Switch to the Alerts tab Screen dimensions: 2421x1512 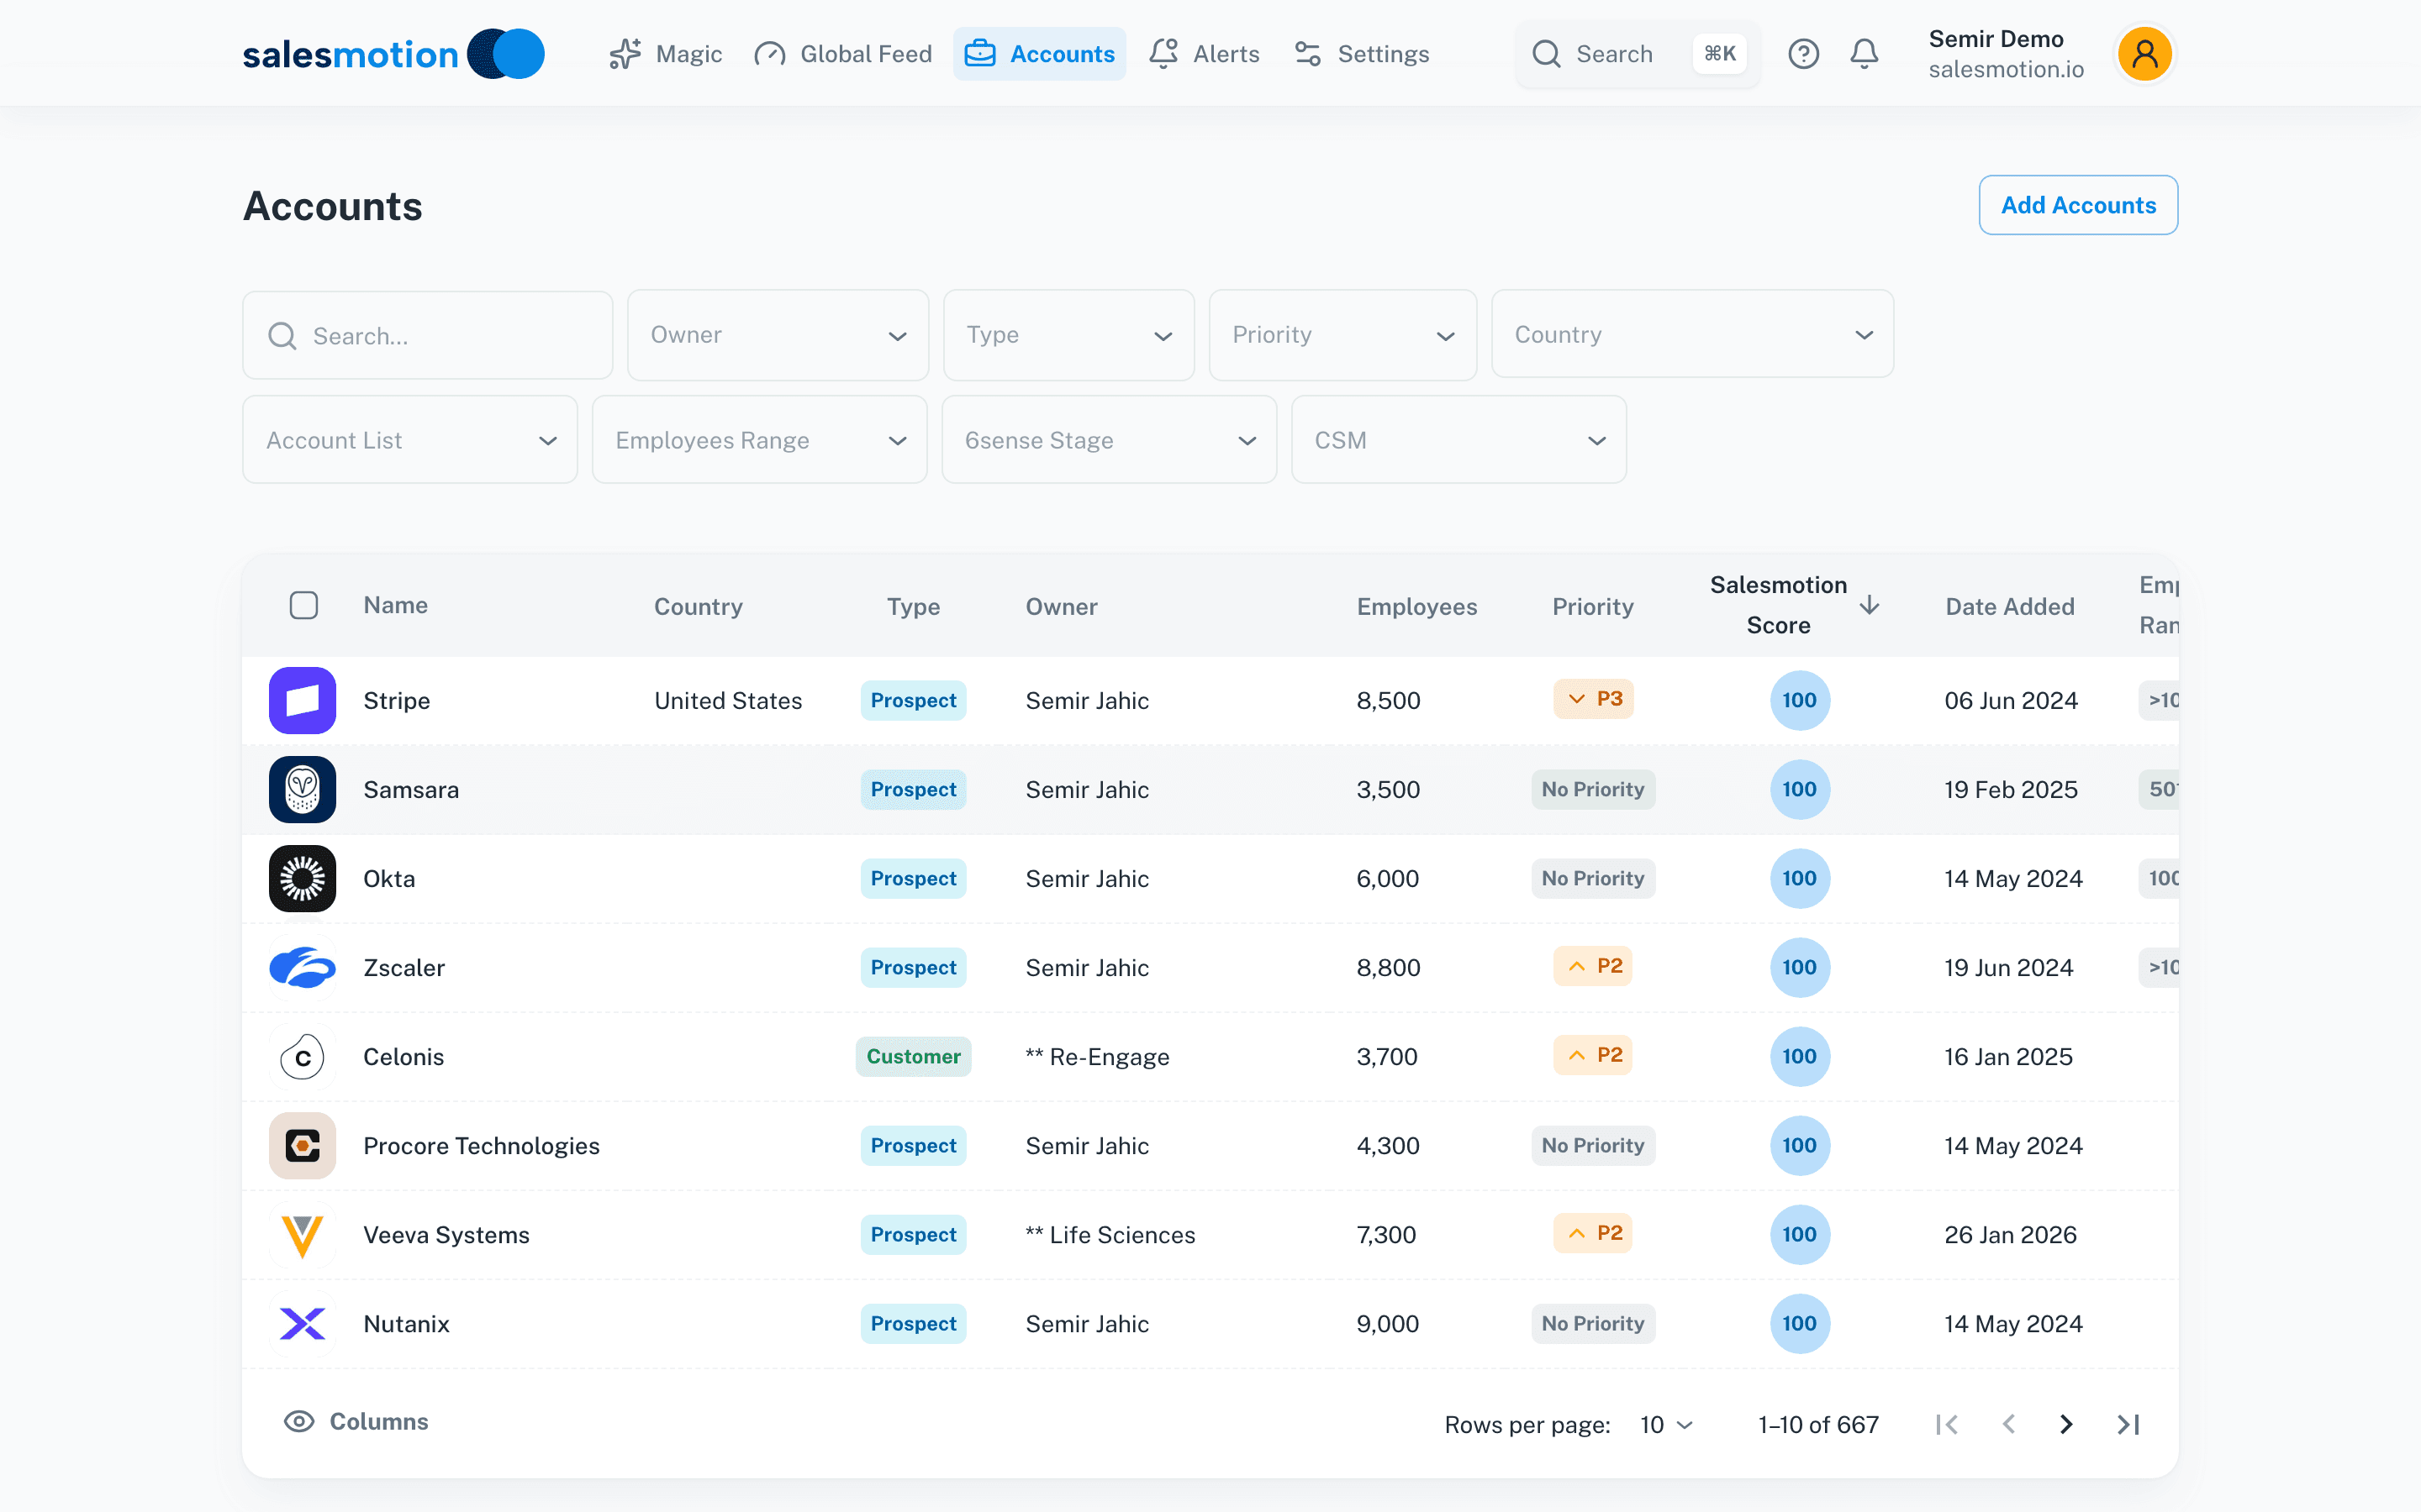coord(1205,54)
